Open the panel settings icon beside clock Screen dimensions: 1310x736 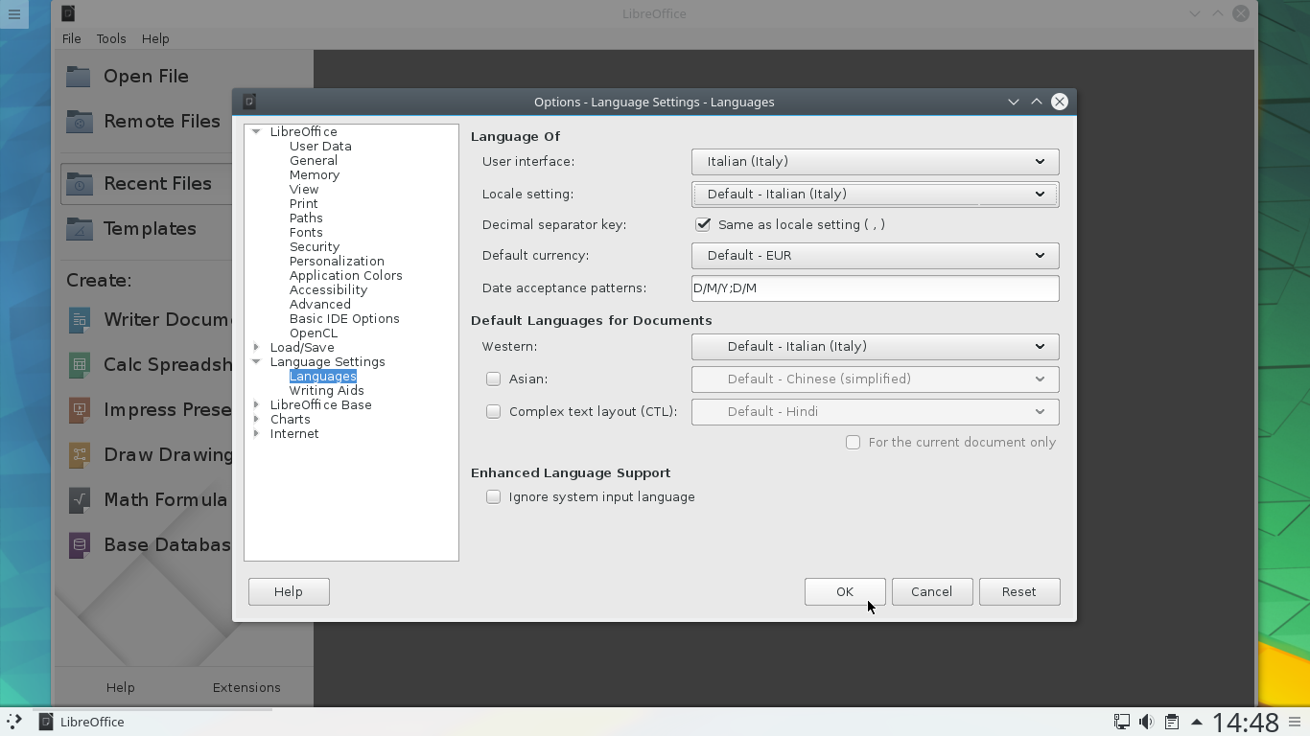[1296, 722]
